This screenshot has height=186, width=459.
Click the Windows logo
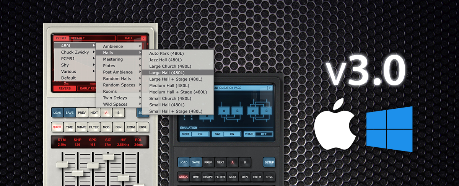coord(389,129)
